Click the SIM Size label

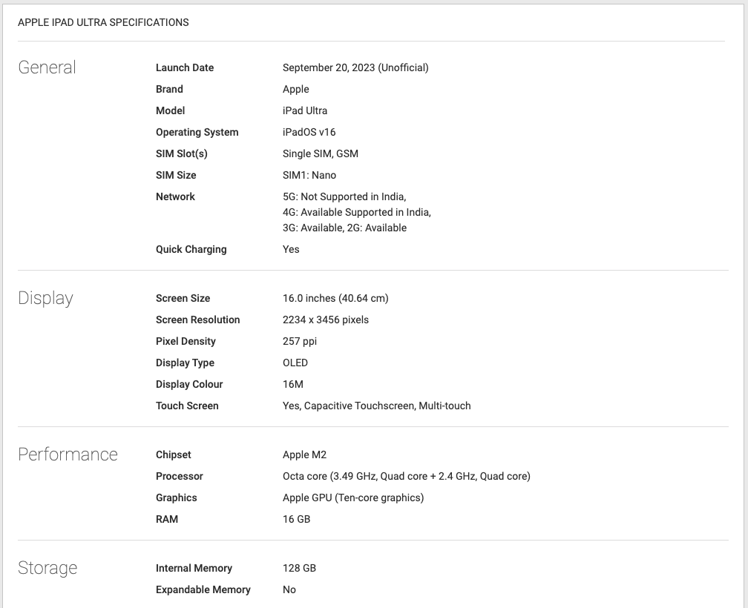point(176,175)
